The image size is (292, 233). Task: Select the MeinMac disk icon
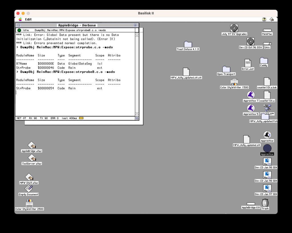coord(267,30)
